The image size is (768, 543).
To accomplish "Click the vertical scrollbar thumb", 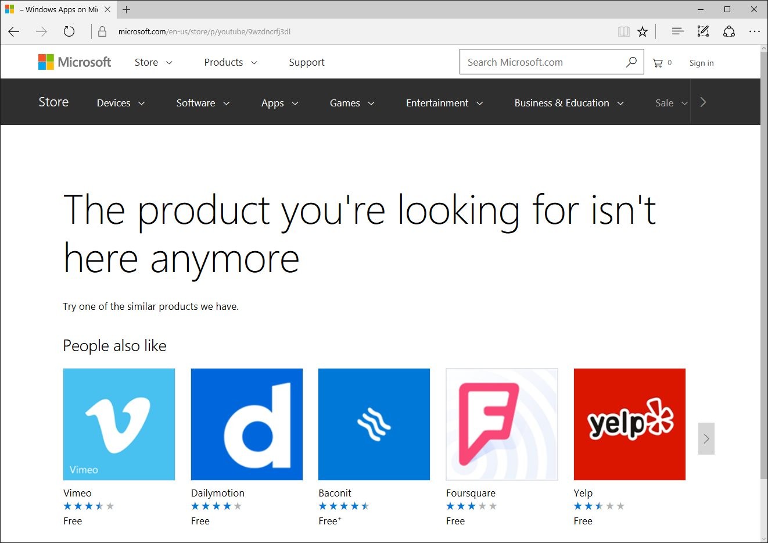I will [x=764, y=266].
